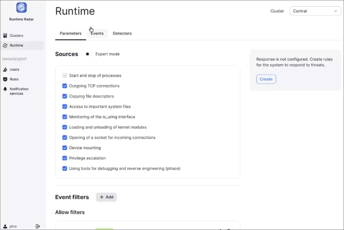
Task: Enable Expert mode toggle
Action: coord(89,54)
